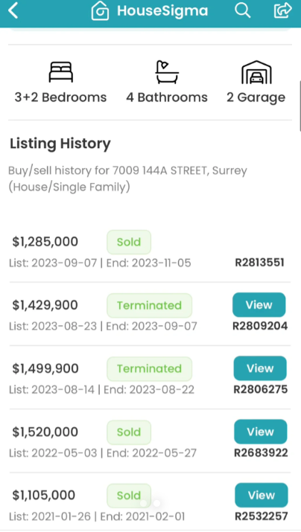View listing R2809204 details
Viewport: 301px width, 532px height.
[x=259, y=304]
